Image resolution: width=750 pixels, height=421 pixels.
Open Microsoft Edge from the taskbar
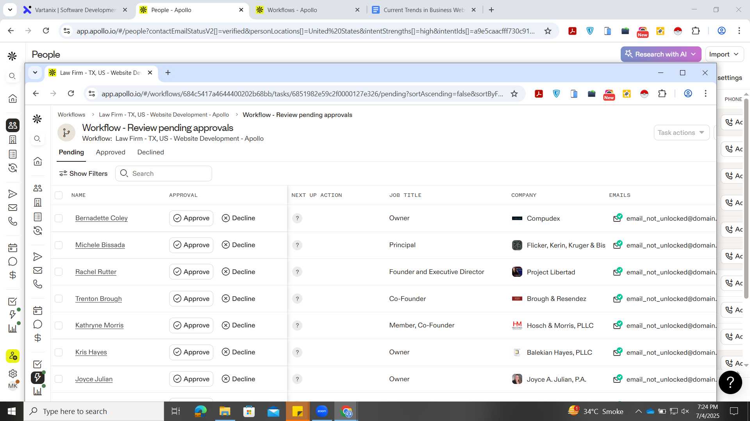[200, 411]
